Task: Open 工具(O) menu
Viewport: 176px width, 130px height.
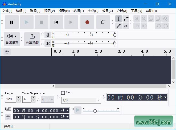Action: point(137,11)
